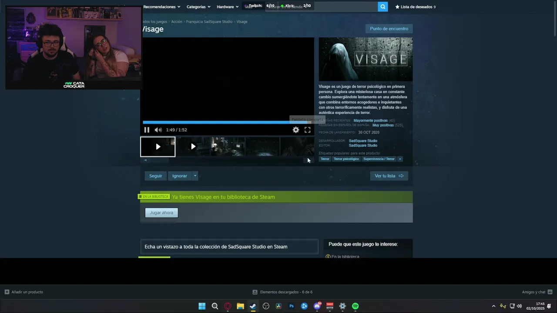The image size is (557, 313).
Task: Open the third media thumbnail screenshot
Action: pos(228,147)
